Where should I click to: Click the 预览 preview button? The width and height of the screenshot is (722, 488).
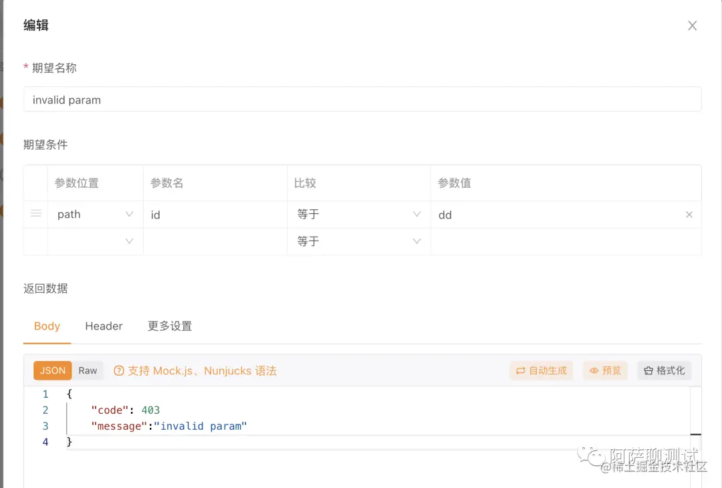[606, 370]
